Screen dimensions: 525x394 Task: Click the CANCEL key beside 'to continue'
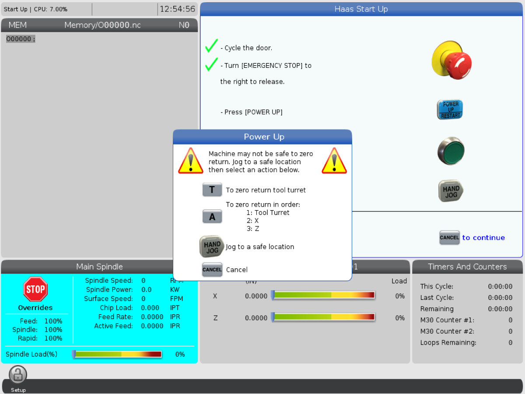point(449,237)
